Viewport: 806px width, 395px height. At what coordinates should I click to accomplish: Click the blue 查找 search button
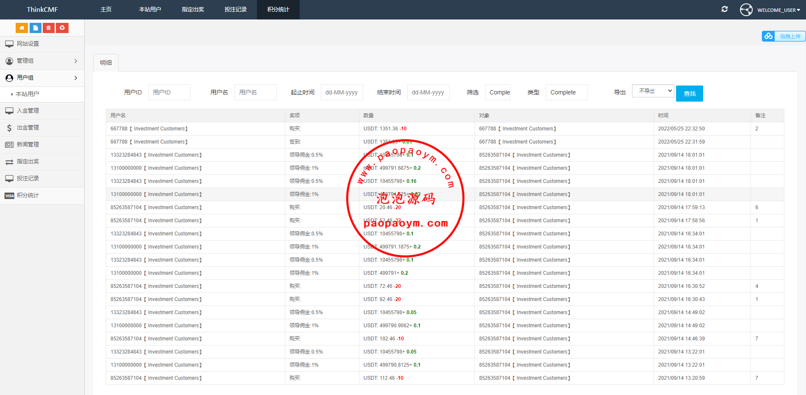(x=689, y=94)
